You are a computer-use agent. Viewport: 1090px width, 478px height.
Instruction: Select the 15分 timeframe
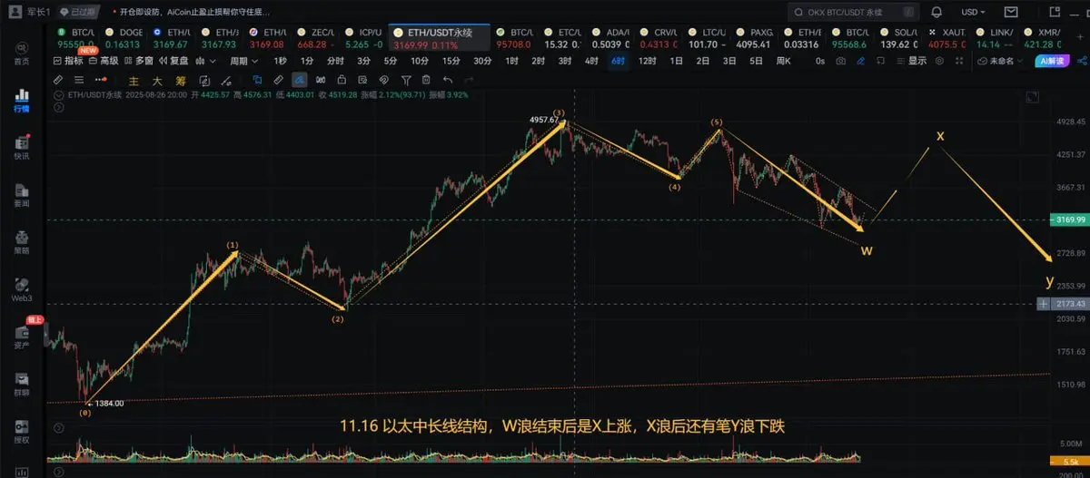point(451,61)
